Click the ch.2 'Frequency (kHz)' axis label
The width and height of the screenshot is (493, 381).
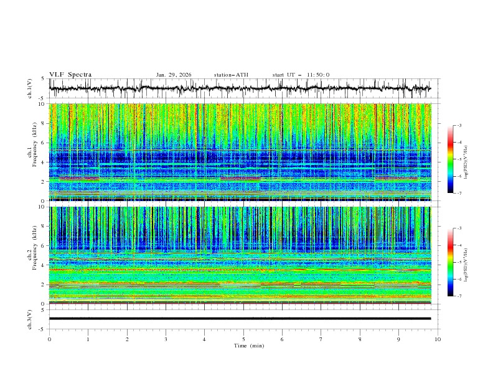35,248
